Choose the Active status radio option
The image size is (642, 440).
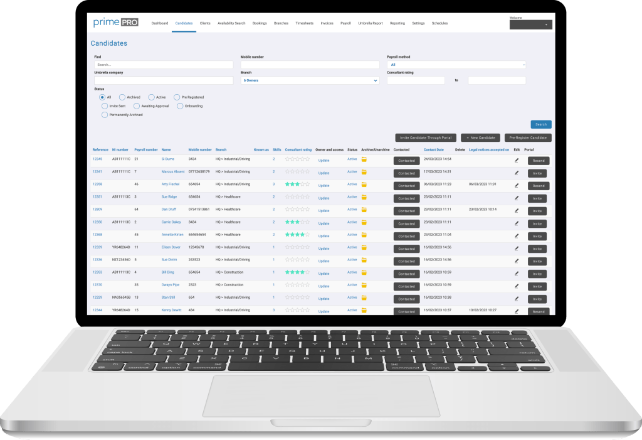(152, 97)
